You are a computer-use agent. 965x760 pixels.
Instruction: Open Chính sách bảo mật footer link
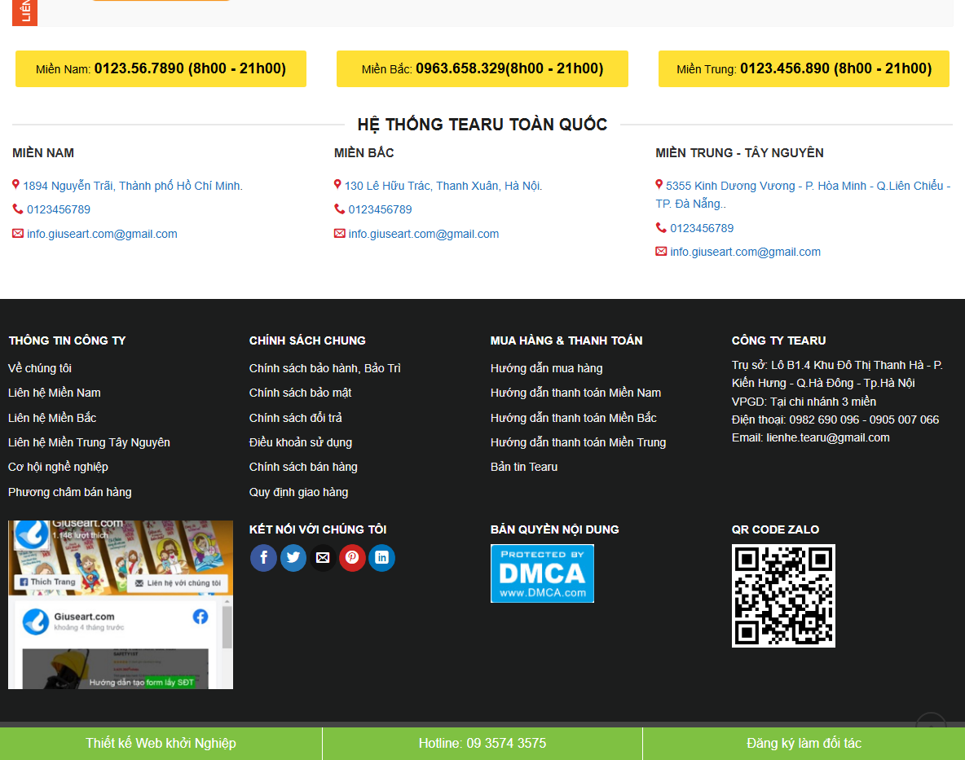tap(300, 393)
